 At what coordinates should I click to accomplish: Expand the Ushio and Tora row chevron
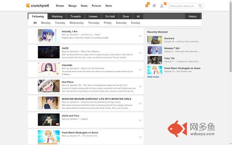pyautogui.click(x=140, y=120)
